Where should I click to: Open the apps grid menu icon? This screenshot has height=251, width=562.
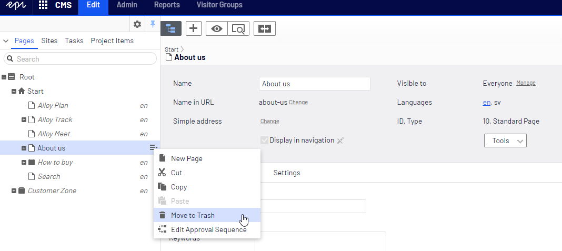click(x=43, y=6)
